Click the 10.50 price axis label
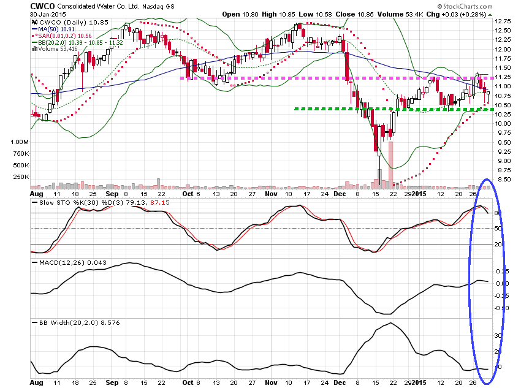Viewport: 521px width, 388px height. coord(503,105)
